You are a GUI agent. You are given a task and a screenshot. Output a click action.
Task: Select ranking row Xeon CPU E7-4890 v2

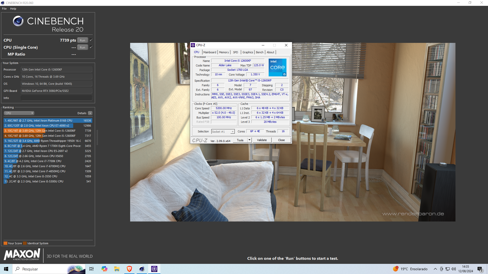pos(48,126)
